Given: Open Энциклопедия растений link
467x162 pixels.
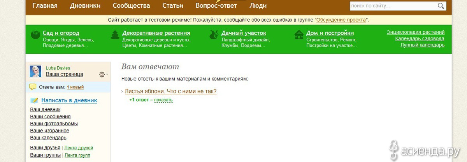Looking at the screenshot, I should point(416,32).
